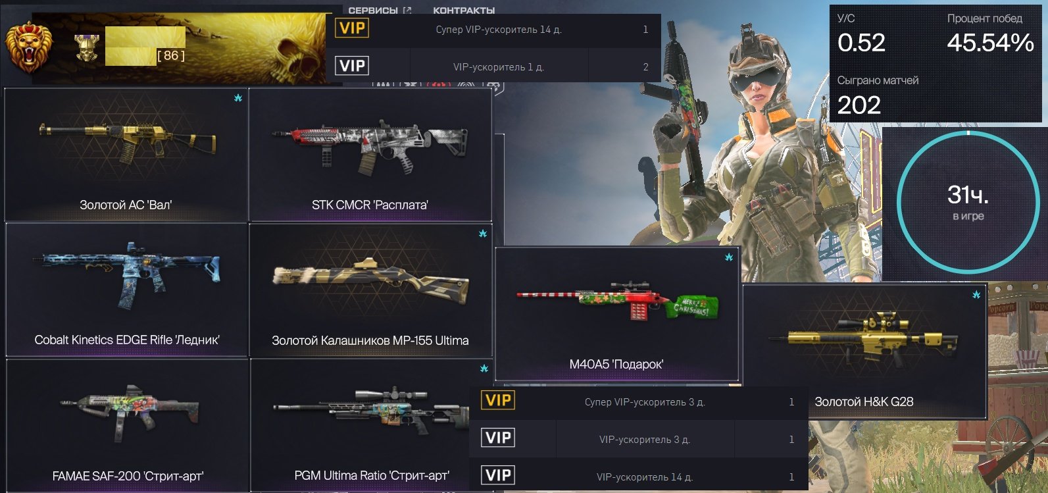This screenshot has height=493, width=1048.
Task: Click the Процент побед 45.54% stat
Action: pyautogui.click(x=990, y=34)
